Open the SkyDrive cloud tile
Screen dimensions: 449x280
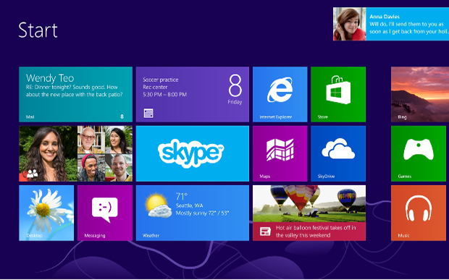[x=338, y=153]
